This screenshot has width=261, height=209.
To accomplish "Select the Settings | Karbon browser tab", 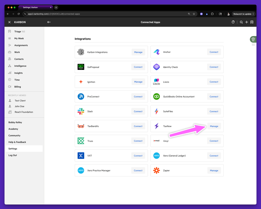I will point(35,7).
